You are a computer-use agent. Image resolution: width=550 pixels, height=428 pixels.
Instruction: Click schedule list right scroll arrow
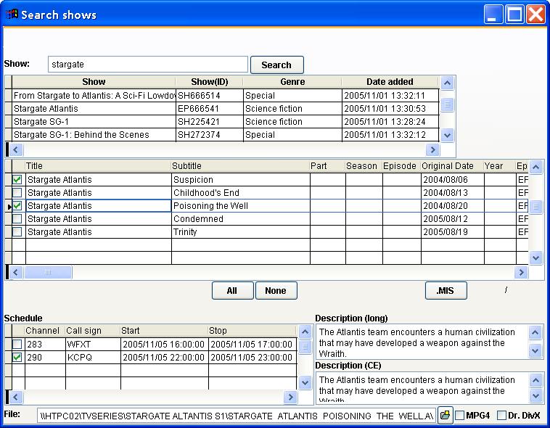tap(290, 397)
